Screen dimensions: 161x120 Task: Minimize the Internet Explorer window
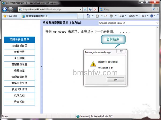pyautogui.click(x=142, y=2)
